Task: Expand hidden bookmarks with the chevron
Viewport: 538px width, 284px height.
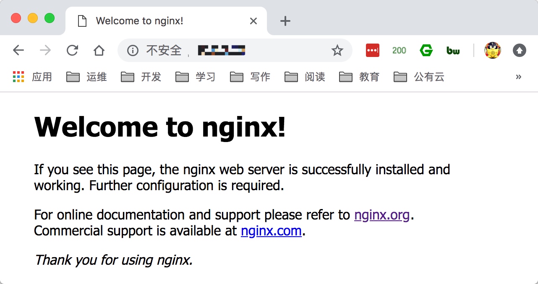Action: 519,77
